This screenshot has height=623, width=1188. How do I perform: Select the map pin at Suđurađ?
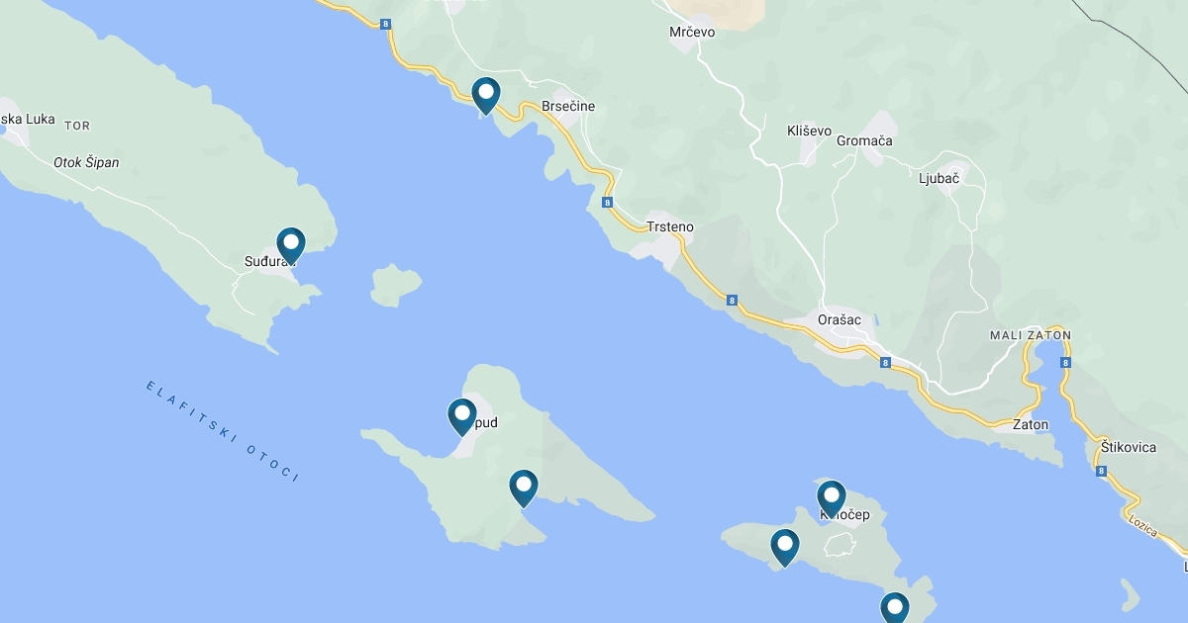point(290,246)
